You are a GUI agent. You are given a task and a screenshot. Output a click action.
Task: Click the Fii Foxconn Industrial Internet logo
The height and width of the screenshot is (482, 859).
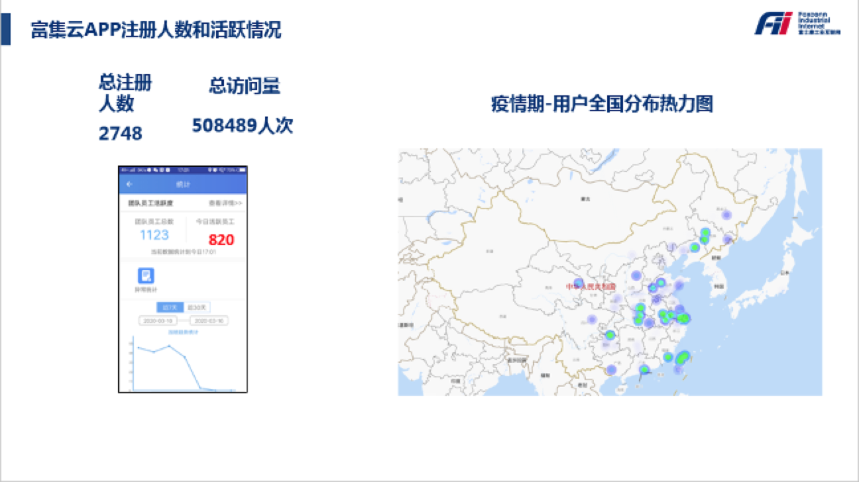pos(797,23)
